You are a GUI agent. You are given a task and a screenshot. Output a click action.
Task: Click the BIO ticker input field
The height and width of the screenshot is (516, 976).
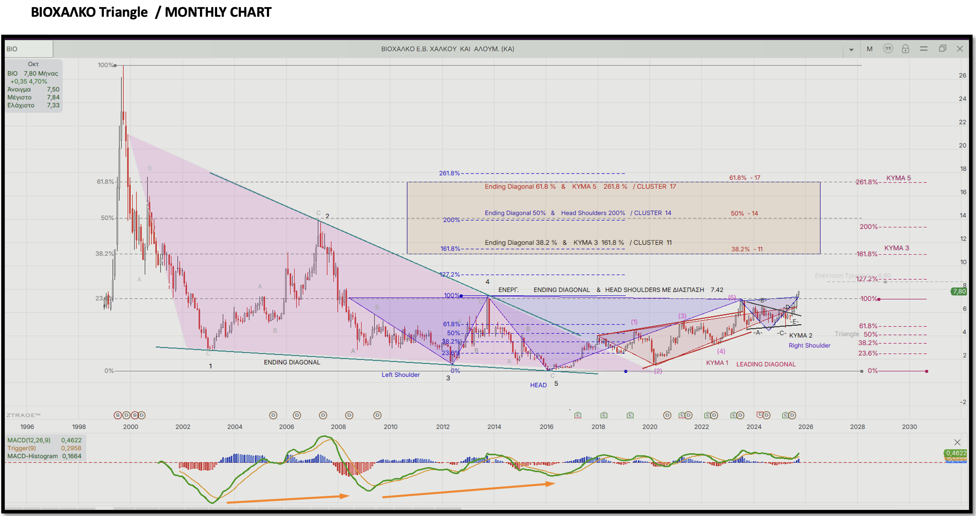coord(29,49)
